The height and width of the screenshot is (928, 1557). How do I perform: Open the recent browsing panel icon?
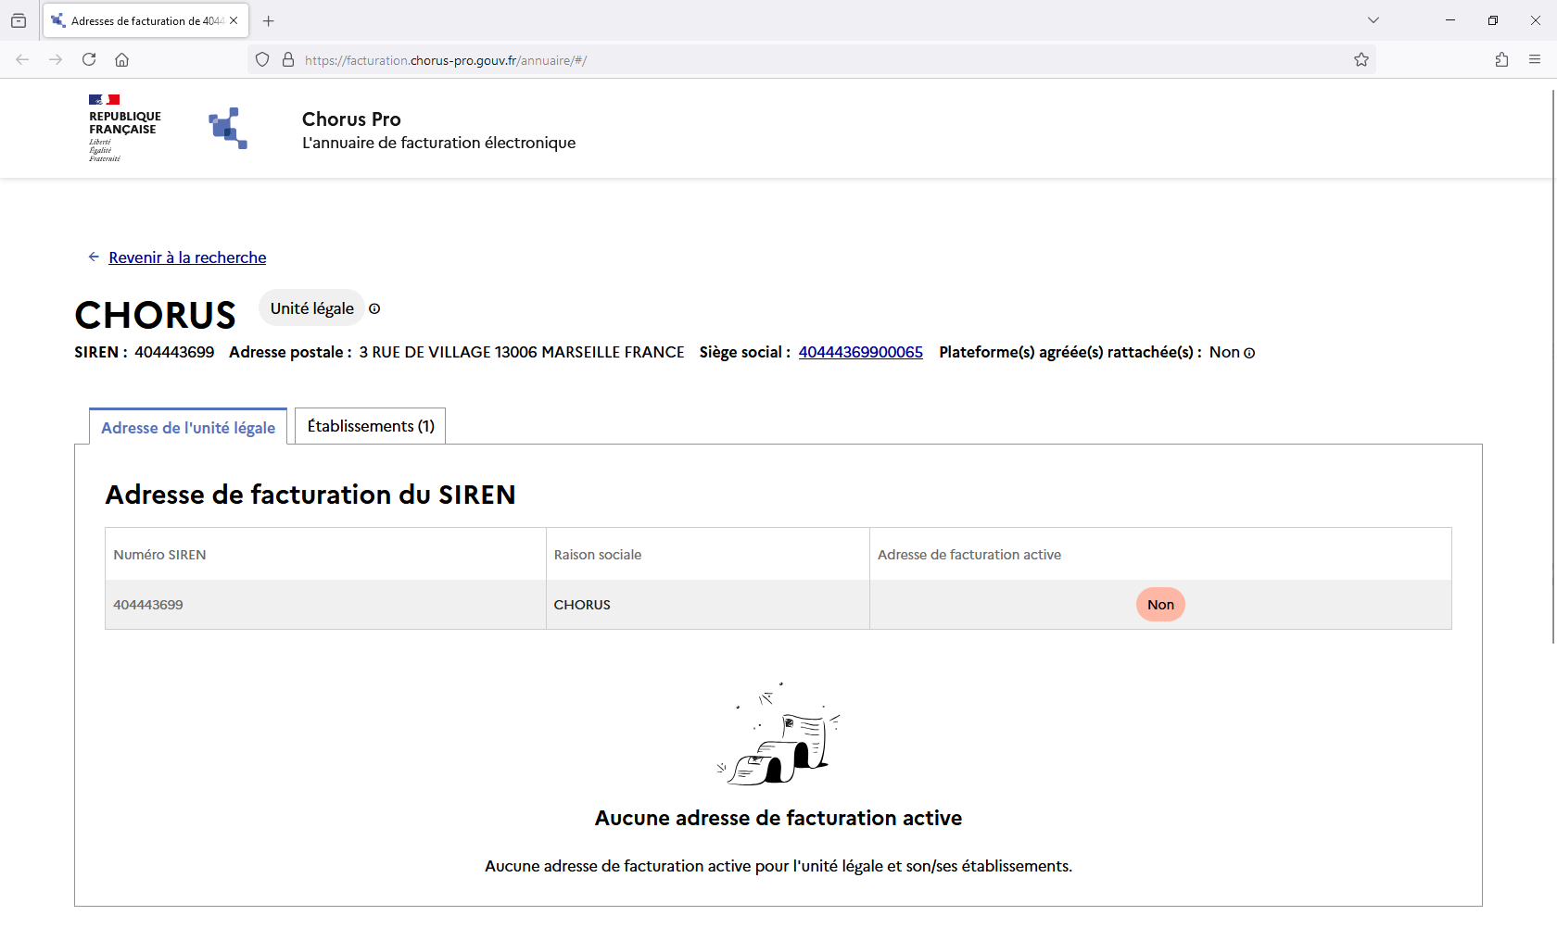19,20
